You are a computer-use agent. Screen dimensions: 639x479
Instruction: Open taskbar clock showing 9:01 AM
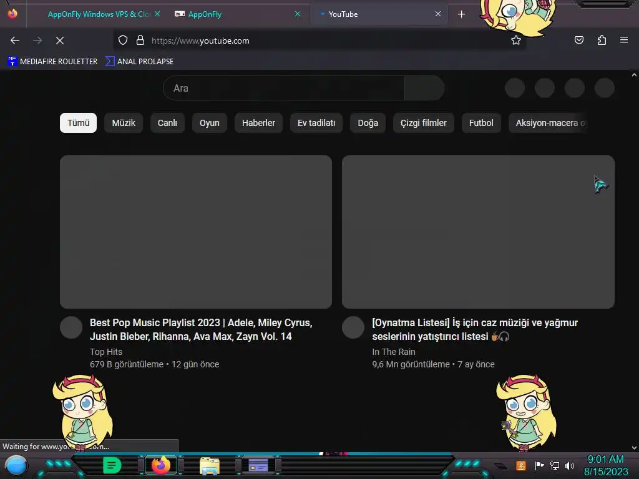coord(606,465)
